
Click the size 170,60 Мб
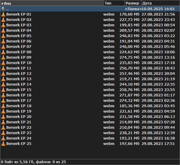(129, 14)
